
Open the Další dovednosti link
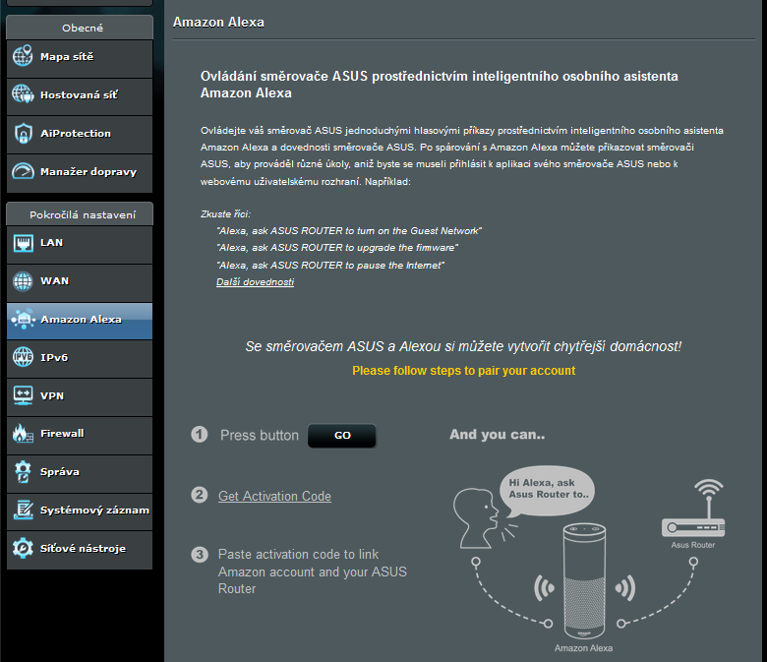255,282
